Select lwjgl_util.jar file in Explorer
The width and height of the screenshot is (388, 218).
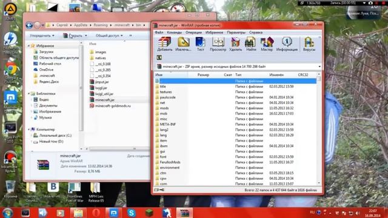(104, 94)
